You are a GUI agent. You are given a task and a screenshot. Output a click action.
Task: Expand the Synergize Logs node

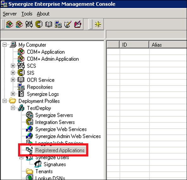click(13, 94)
